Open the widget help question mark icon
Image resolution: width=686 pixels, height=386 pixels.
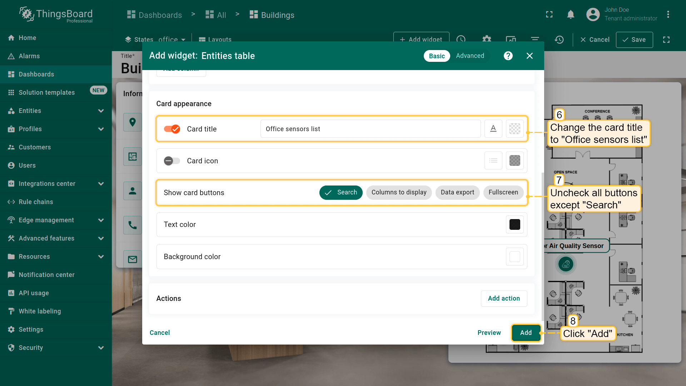pos(508,56)
